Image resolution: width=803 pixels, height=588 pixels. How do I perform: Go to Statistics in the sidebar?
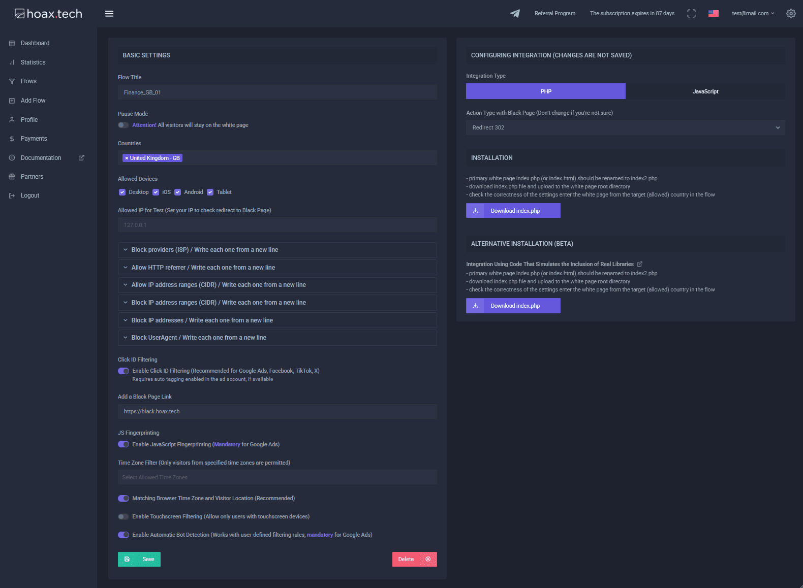point(33,62)
